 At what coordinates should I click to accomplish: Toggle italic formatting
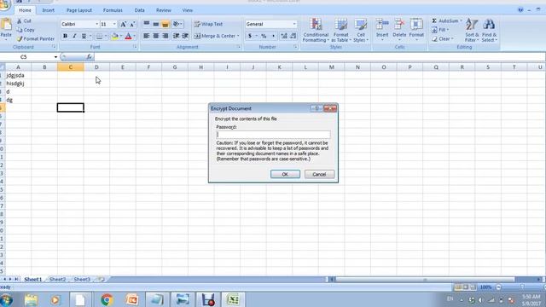74,36
